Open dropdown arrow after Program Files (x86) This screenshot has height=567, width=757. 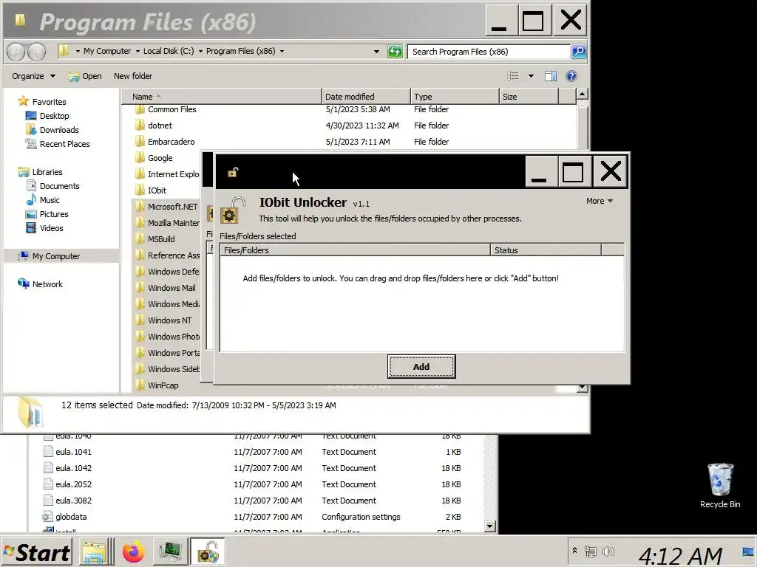click(x=282, y=51)
